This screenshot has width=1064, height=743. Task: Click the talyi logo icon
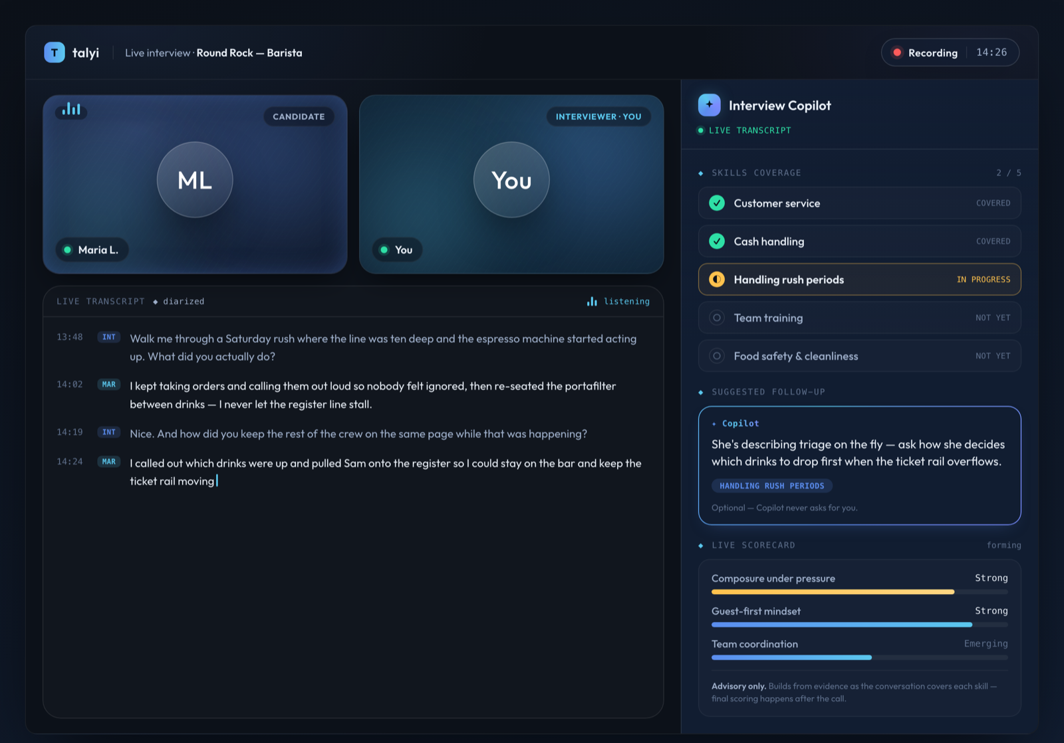click(55, 53)
